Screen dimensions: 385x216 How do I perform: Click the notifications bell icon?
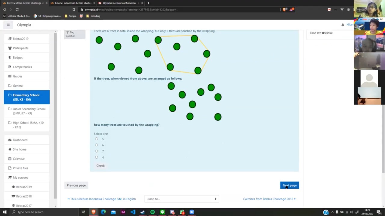click(x=343, y=25)
